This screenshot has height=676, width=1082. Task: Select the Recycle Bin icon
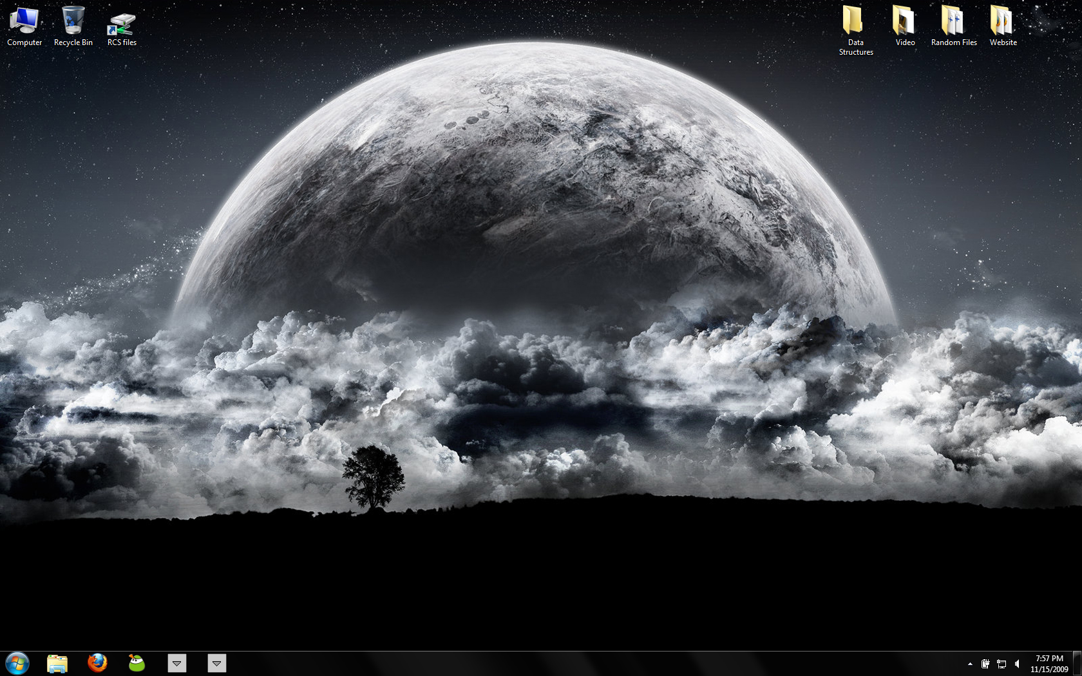click(73, 26)
